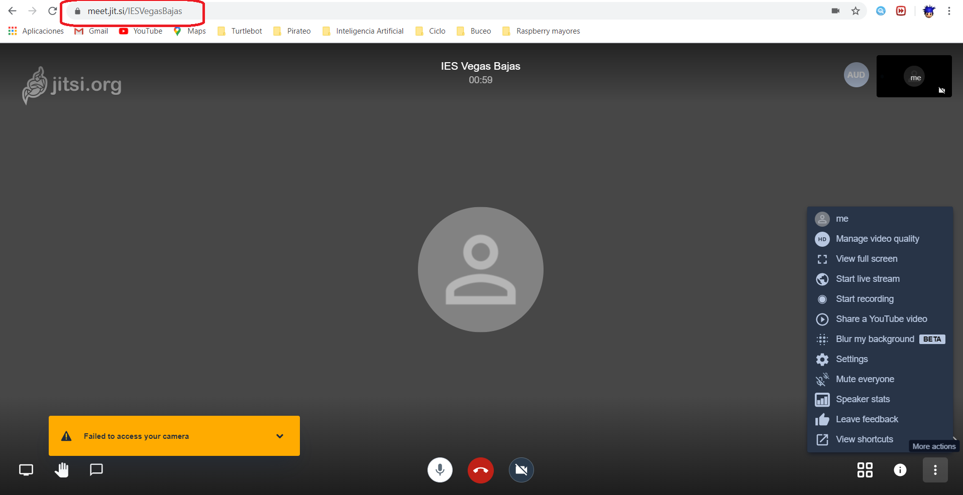Toggle the camera on
963x495 pixels.
(521, 470)
